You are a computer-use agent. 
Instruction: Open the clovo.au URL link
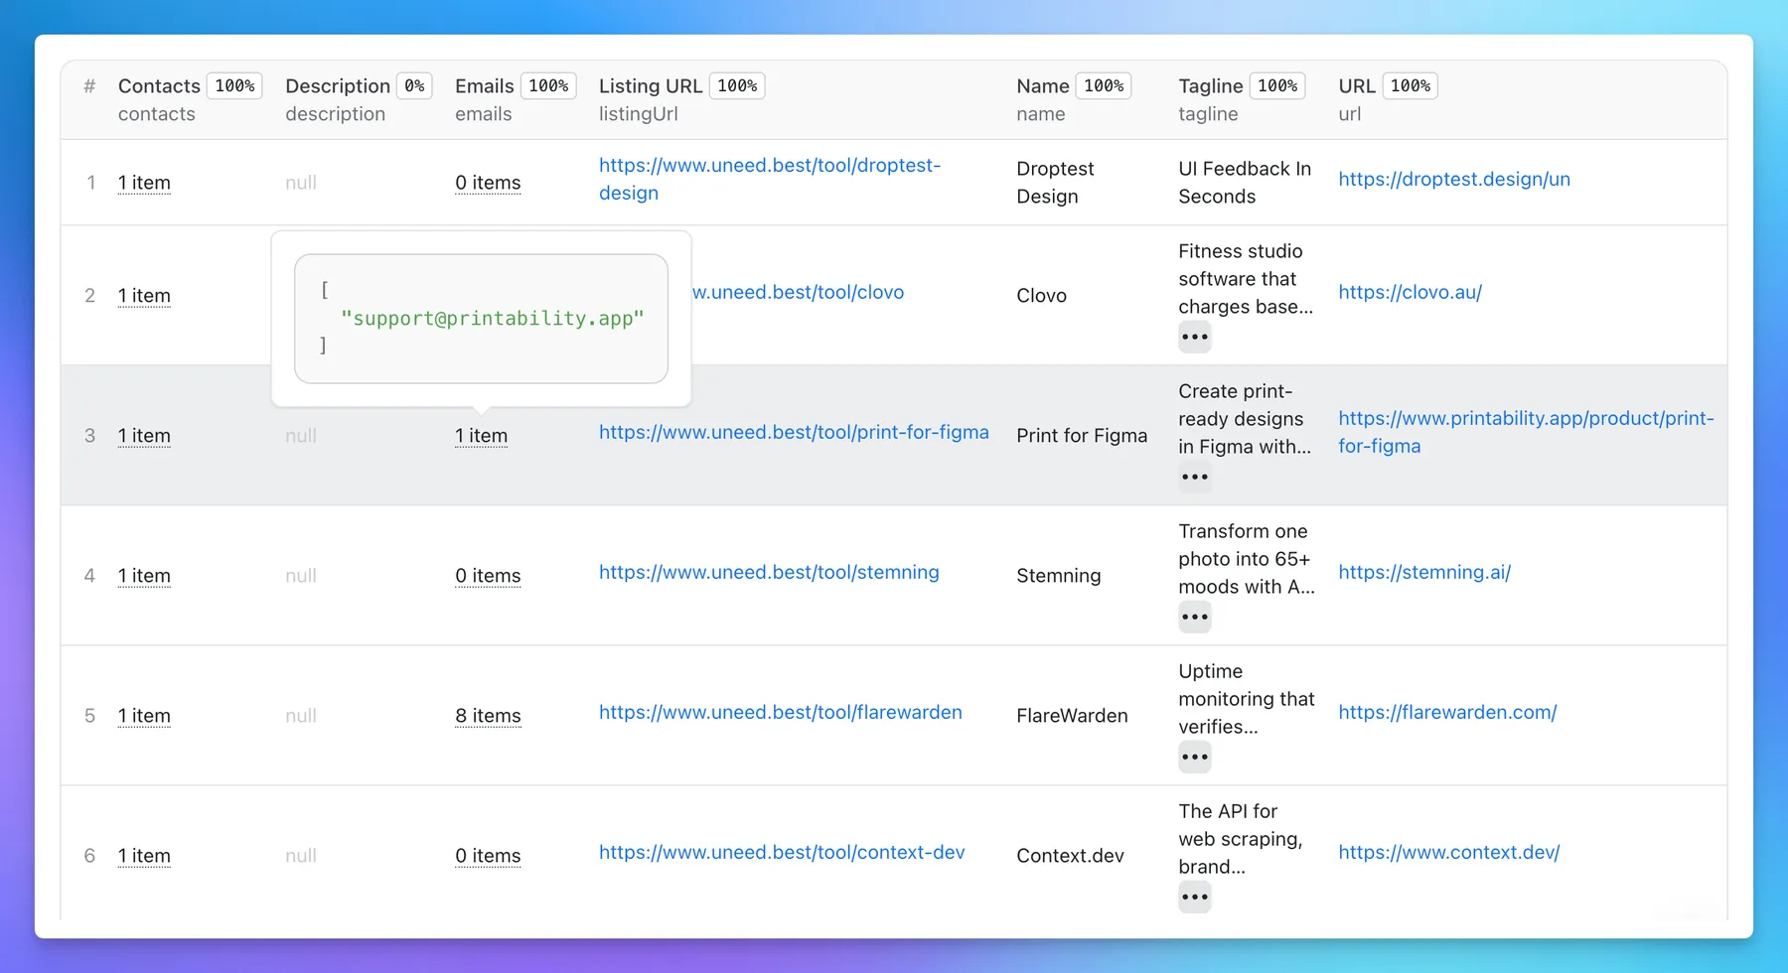pyautogui.click(x=1410, y=292)
